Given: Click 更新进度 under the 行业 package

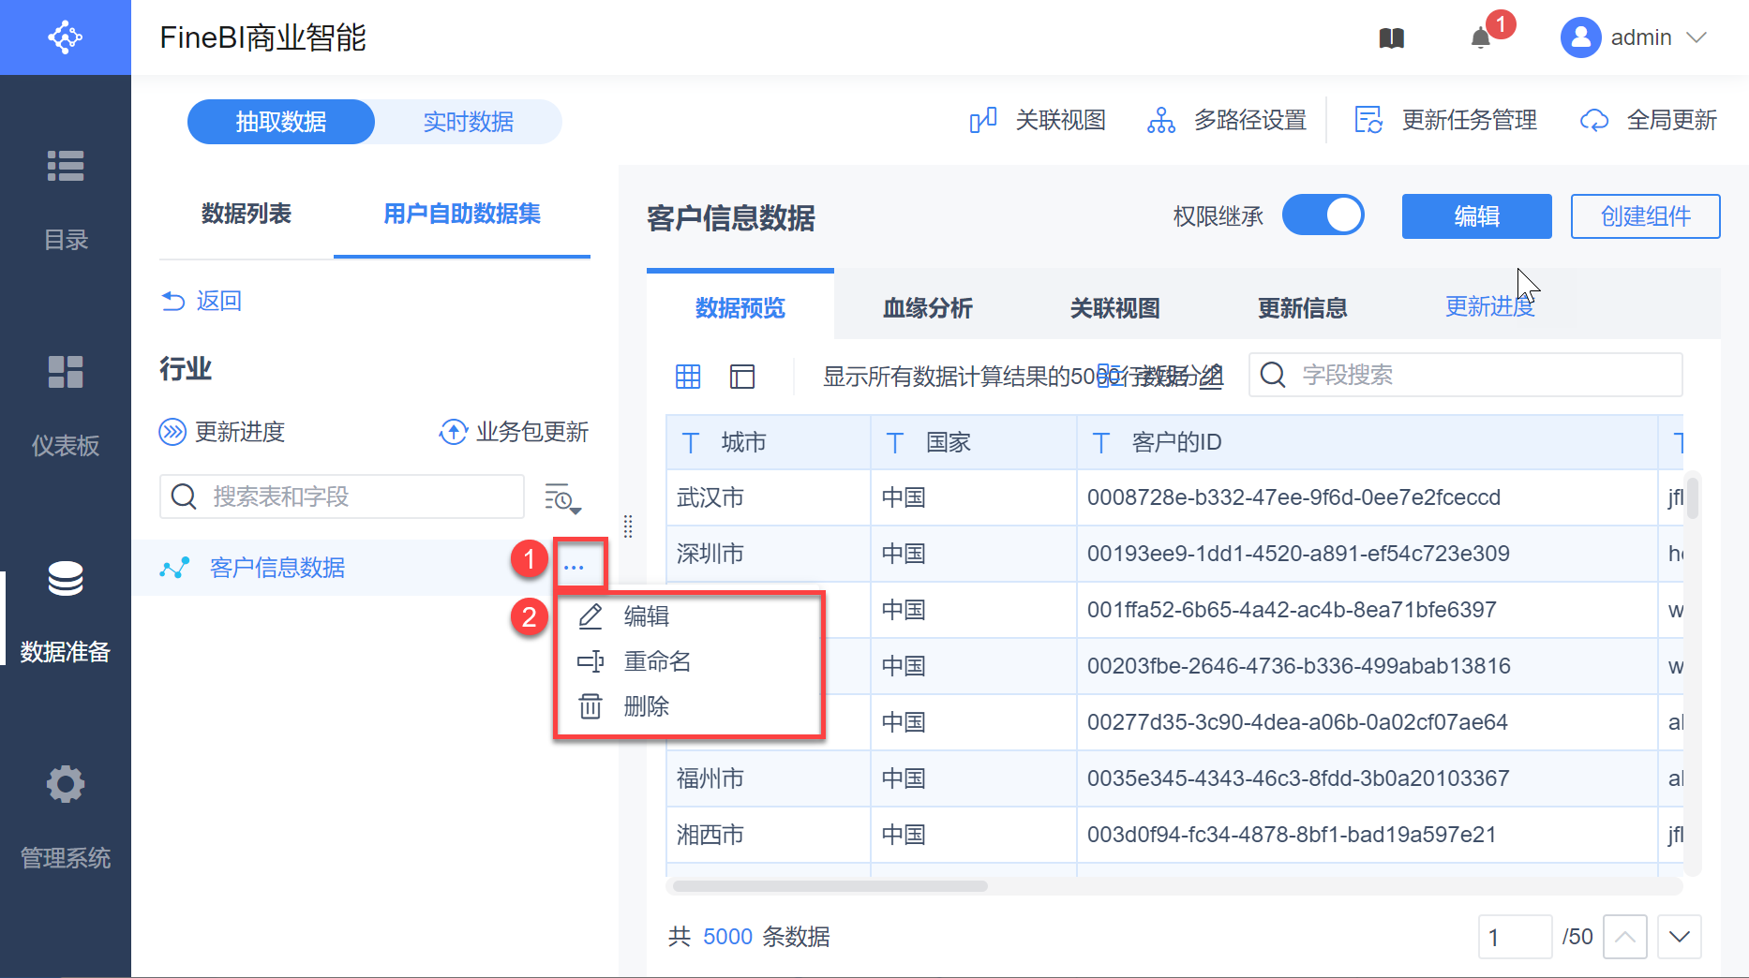Looking at the screenshot, I should tap(222, 432).
